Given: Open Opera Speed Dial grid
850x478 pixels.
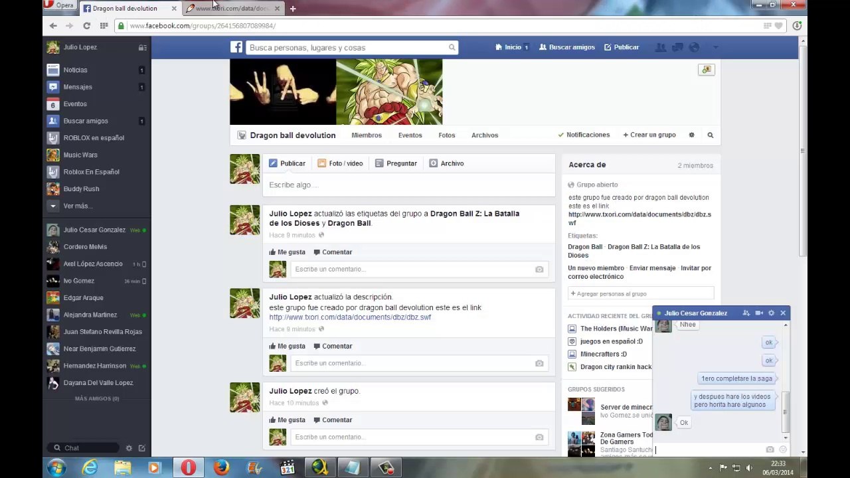Looking at the screenshot, I should pos(104,26).
